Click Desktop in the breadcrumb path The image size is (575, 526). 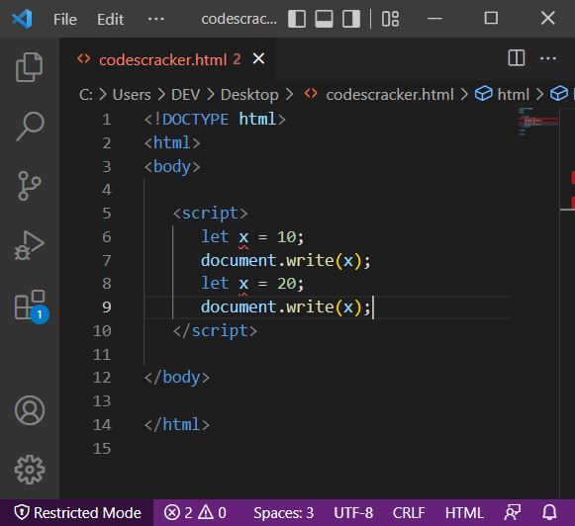[249, 95]
